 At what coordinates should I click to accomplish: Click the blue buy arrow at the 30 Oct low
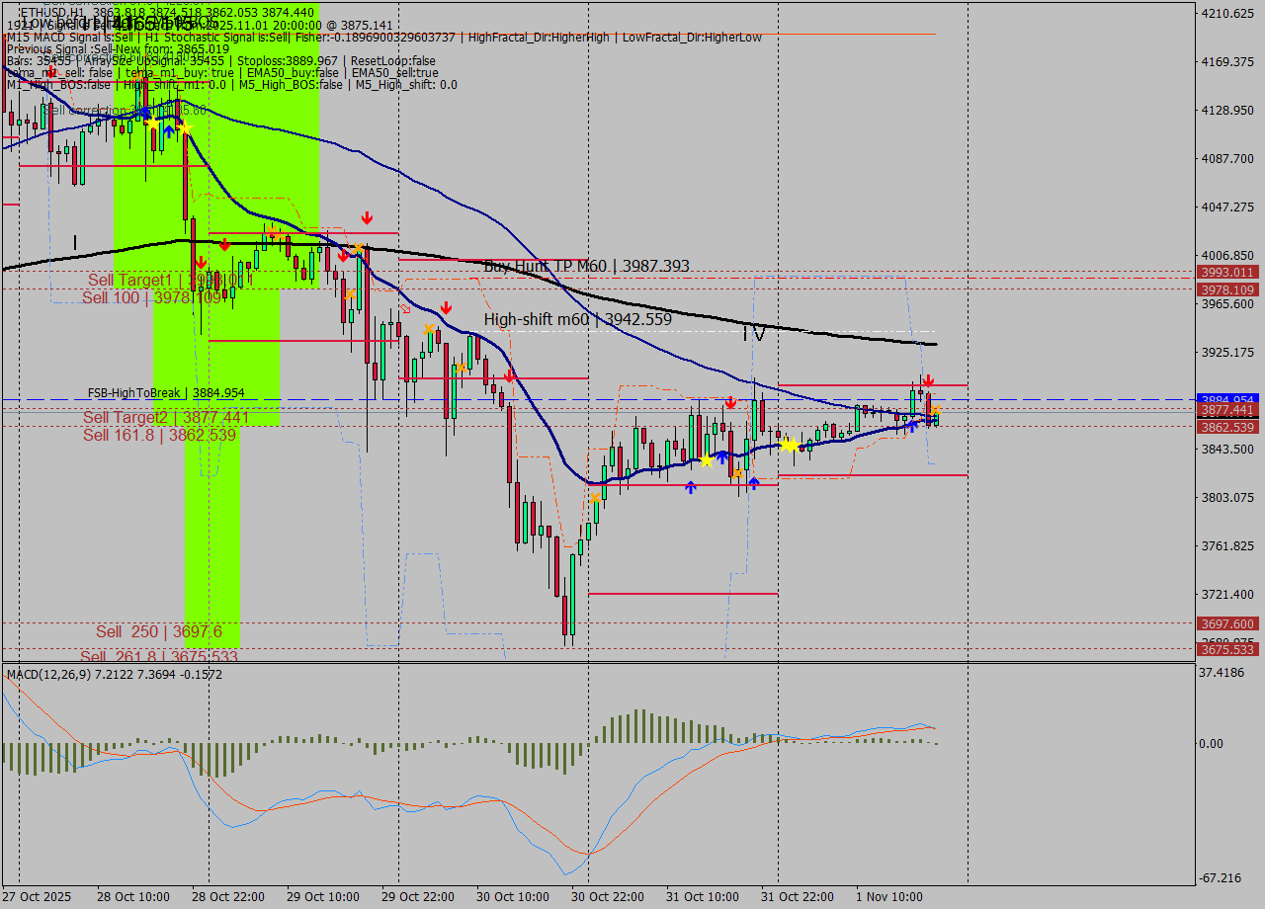click(x=691, y=485)
